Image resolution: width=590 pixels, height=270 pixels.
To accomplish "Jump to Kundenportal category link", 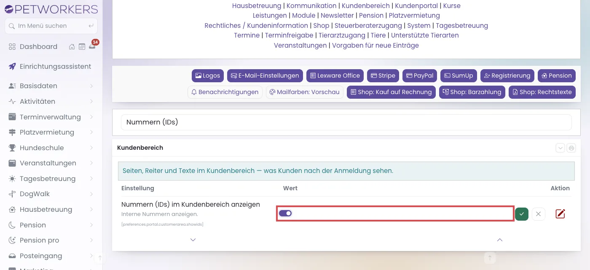I will pyautogui.click(x=416, y=6).
